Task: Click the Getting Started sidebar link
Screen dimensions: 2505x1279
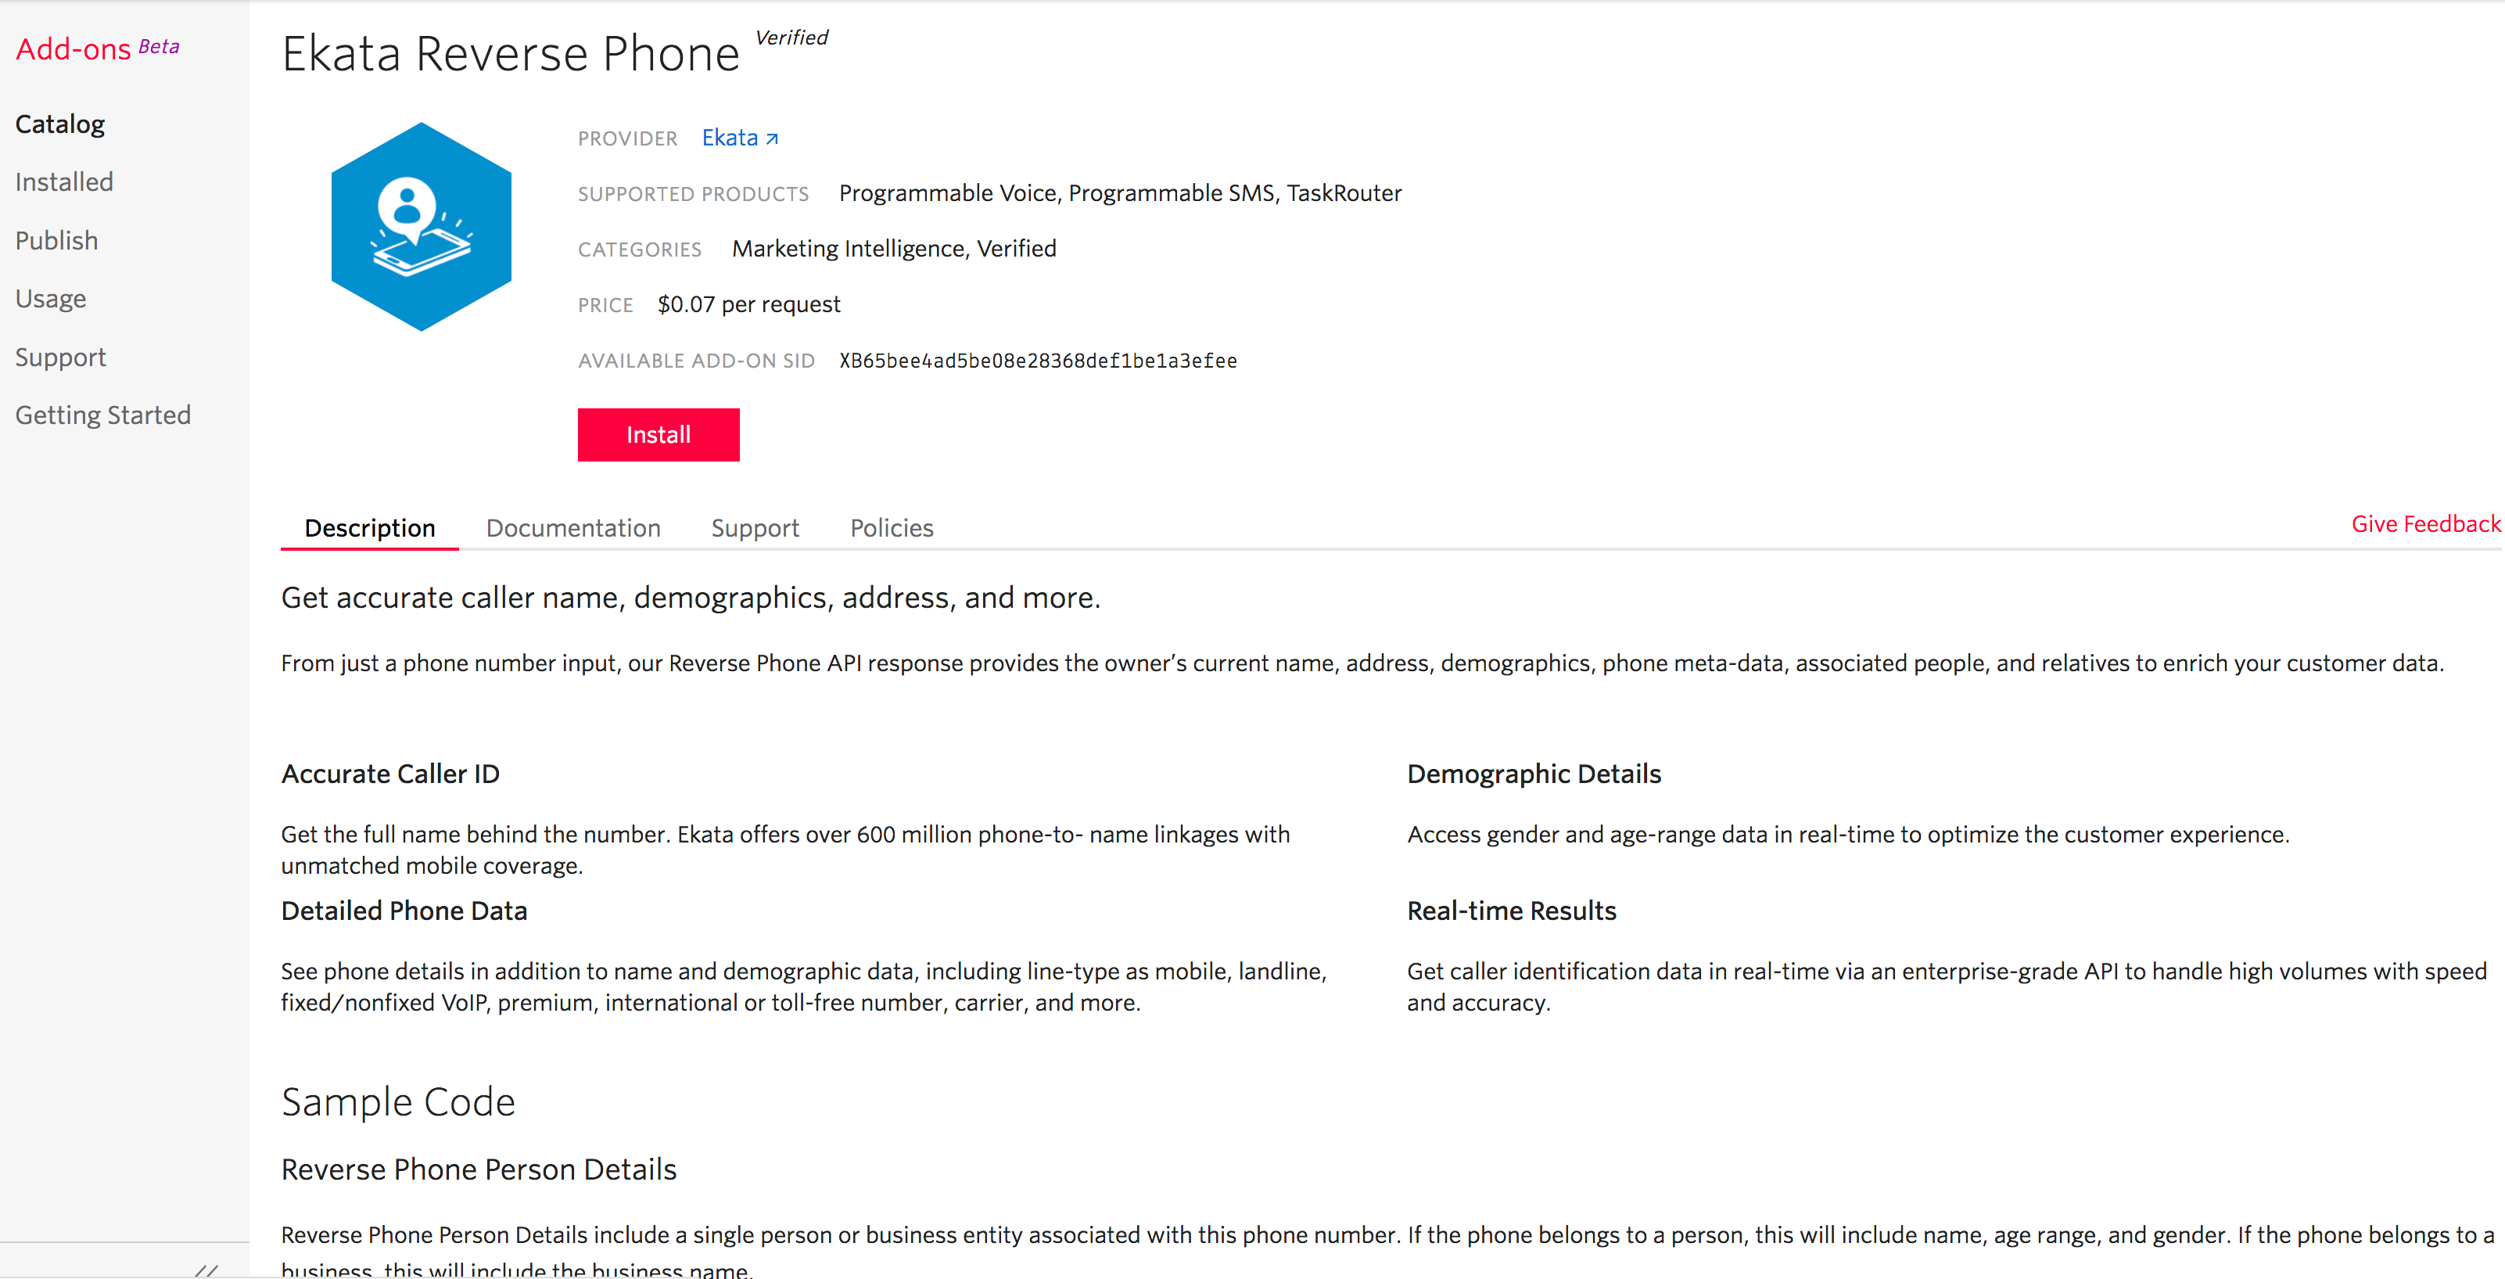Action: [x=102, y=415]
